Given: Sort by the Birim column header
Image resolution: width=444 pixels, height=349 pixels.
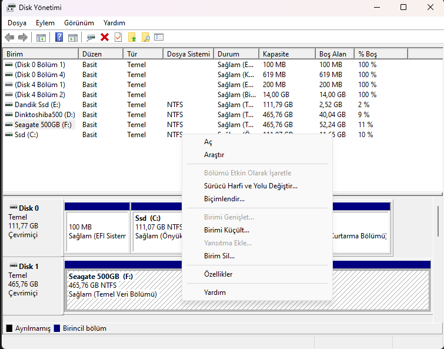Looking at the screenshot, I should pos(41,54).
